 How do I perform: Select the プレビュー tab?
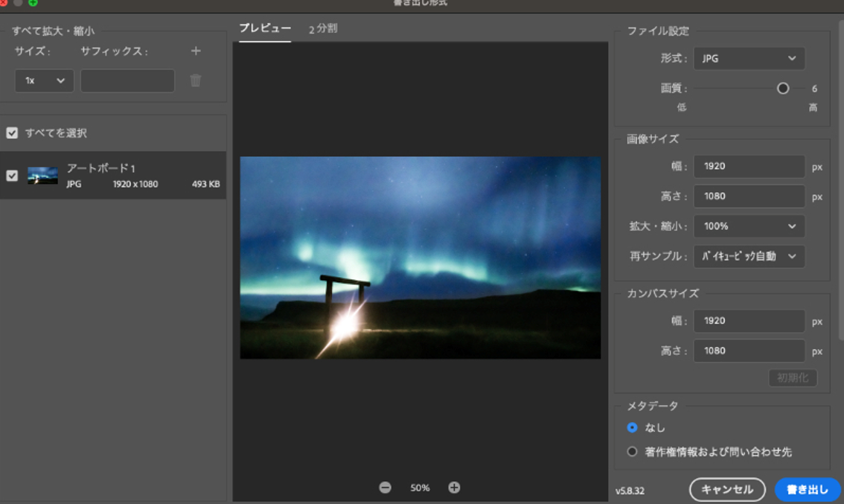pyautogui.click(x=265, y=28)
